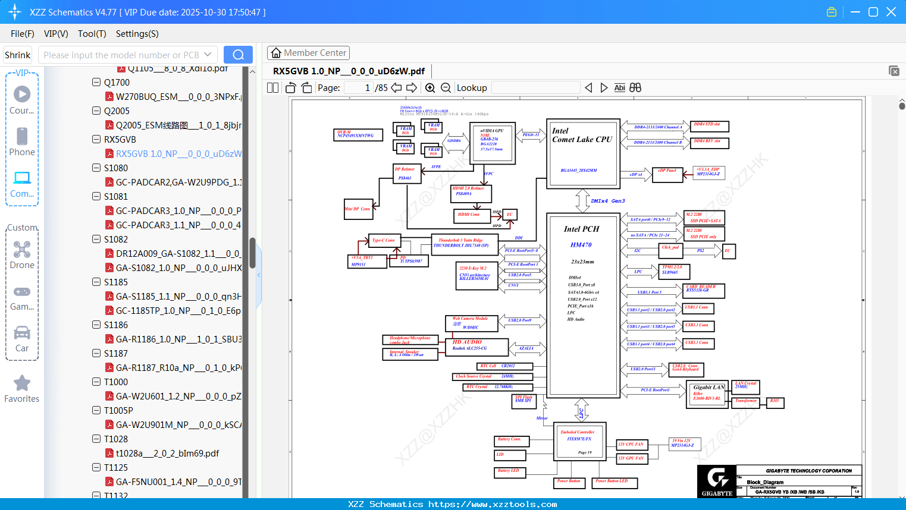Click the search magnifier button
This screenshot has height=510, width=906.
pos(238,55)
